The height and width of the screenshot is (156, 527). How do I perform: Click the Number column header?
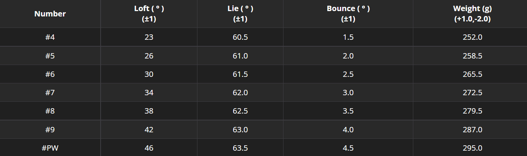click(x=50, y=14)
